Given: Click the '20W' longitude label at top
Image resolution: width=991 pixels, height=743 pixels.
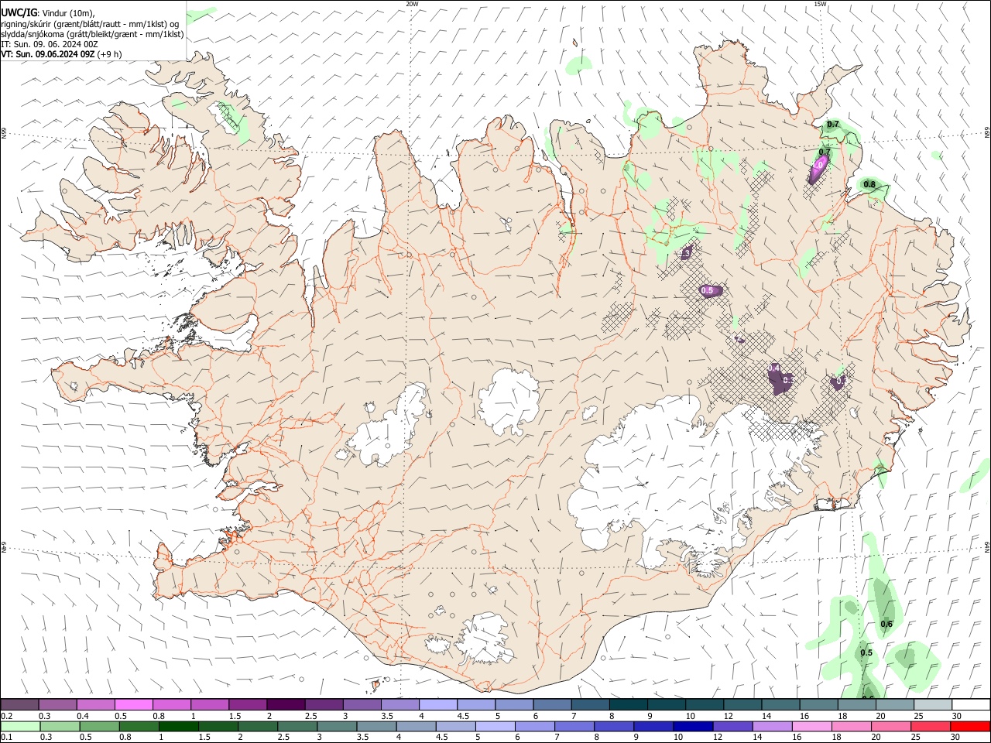Looking at the screenshot, I should tap(412, 4).
